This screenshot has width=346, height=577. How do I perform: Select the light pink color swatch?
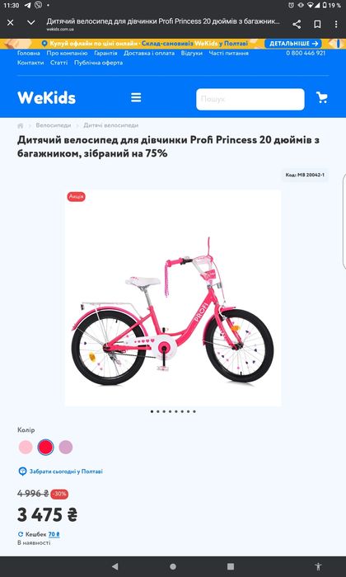(x=26, y=447)
